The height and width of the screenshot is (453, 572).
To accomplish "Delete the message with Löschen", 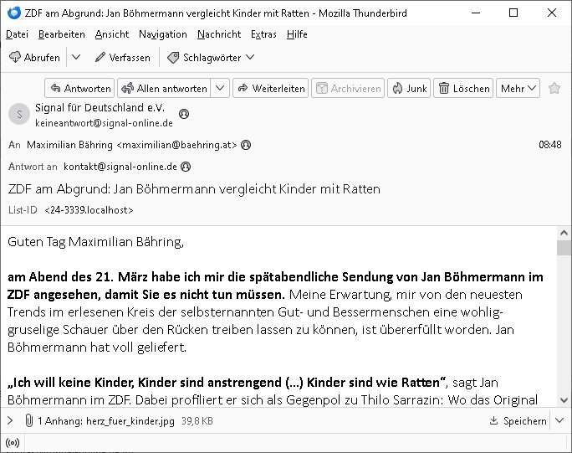I will coord(463,88).
